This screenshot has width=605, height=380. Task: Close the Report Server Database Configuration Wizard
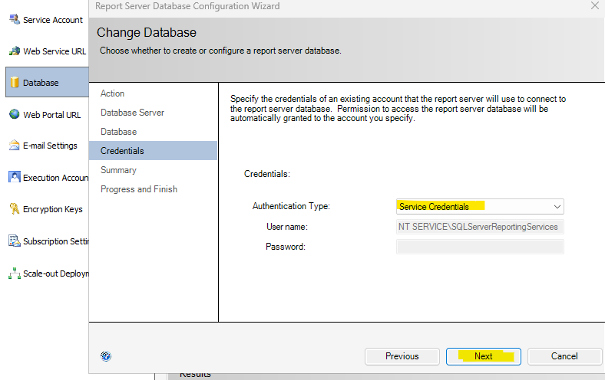[595, 5]
